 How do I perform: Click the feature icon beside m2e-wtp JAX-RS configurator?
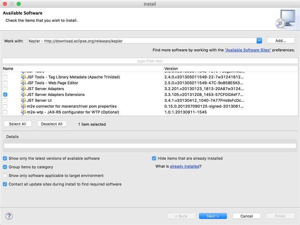pos(23,112)
